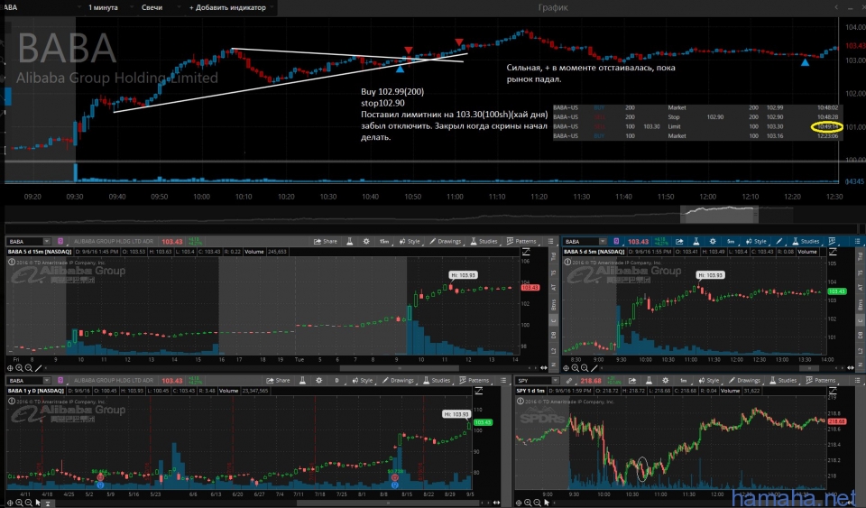The width and height of the screenshot is (866, 508).
Task: Open Drawings in SPY chart toolbar
Action: pyautogui.click(x=744, y=381)
